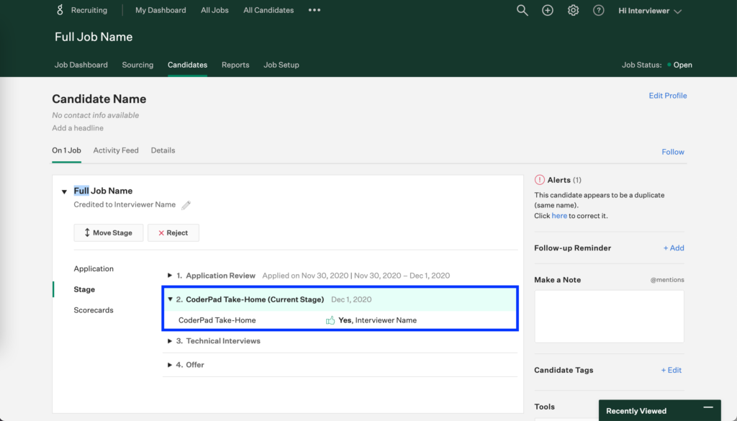Open the three-dot overflow menu
Viewport: 737px width, 421px height.
[314, 10]
